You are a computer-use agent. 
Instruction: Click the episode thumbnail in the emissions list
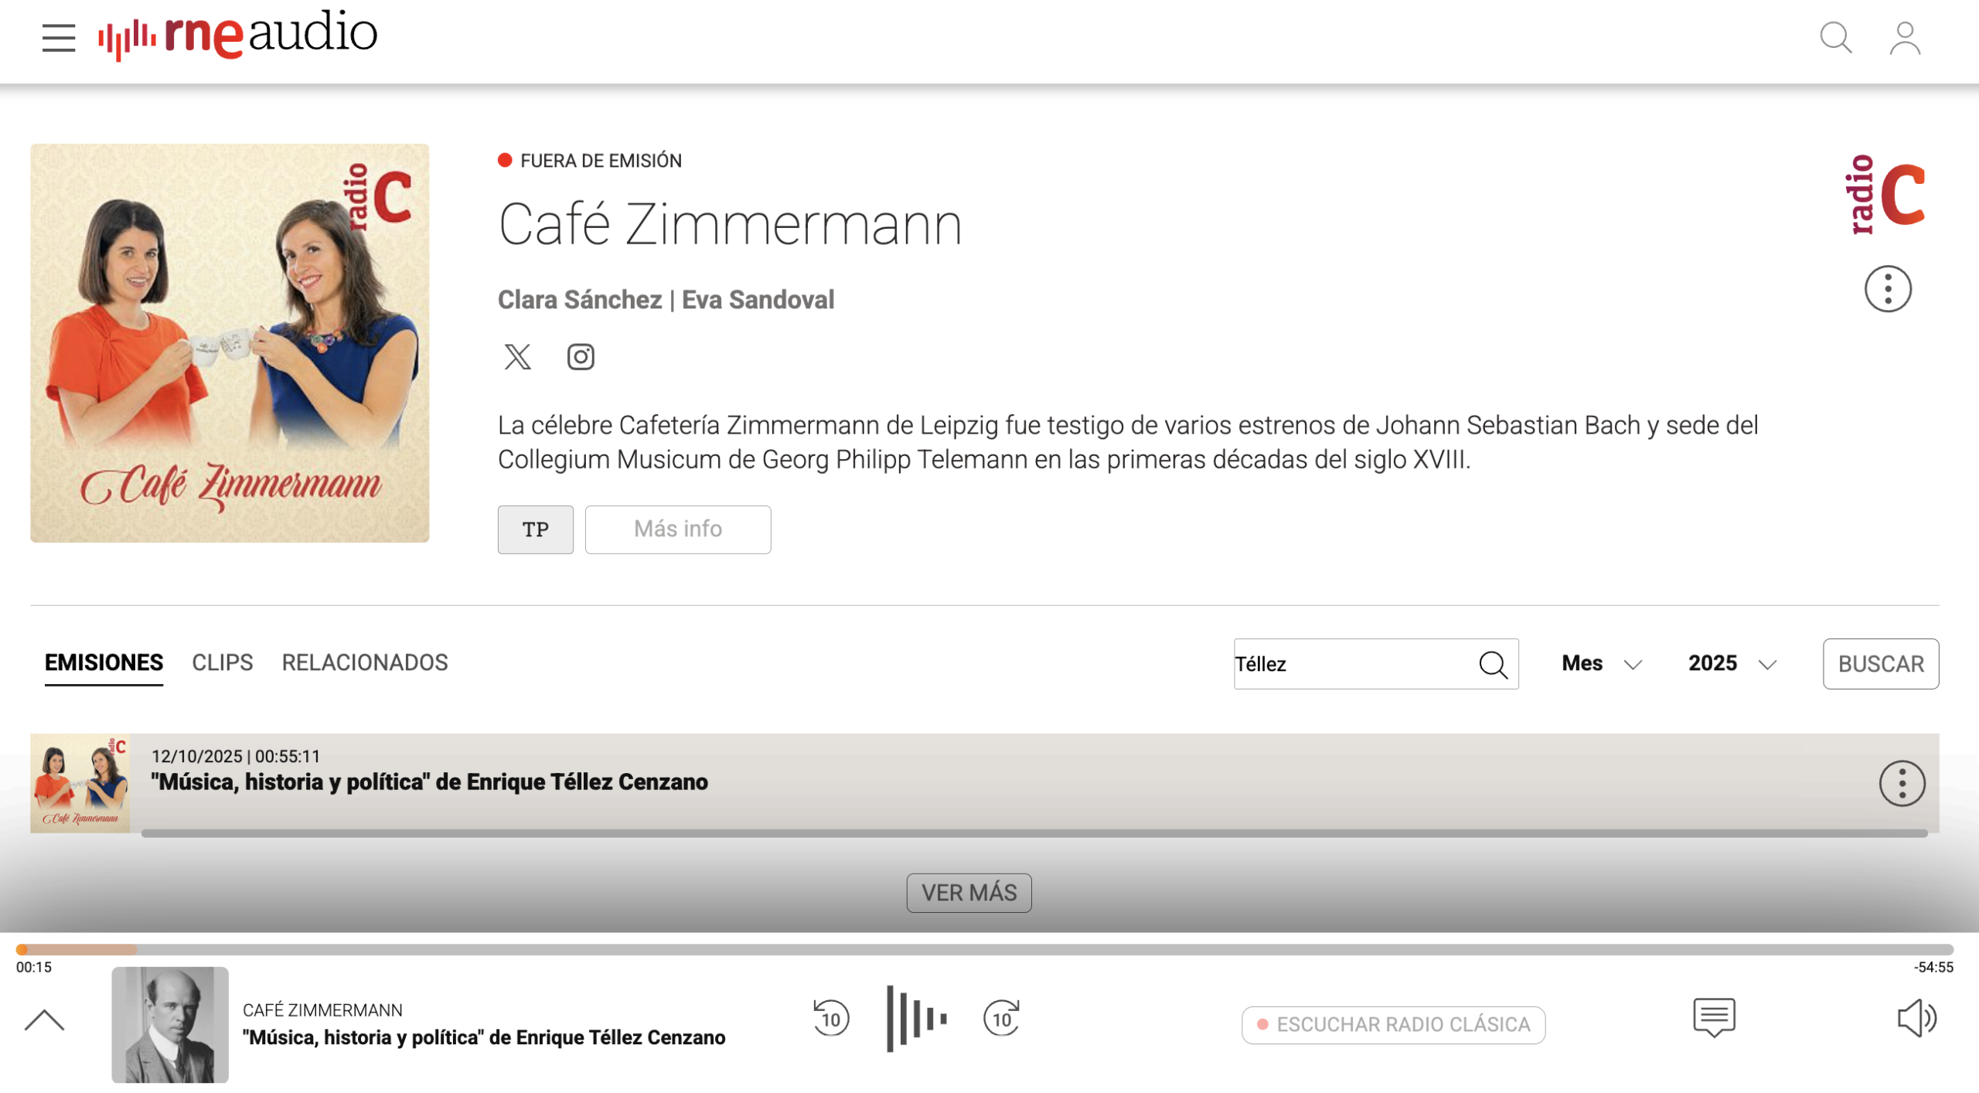tap(80, 784)
